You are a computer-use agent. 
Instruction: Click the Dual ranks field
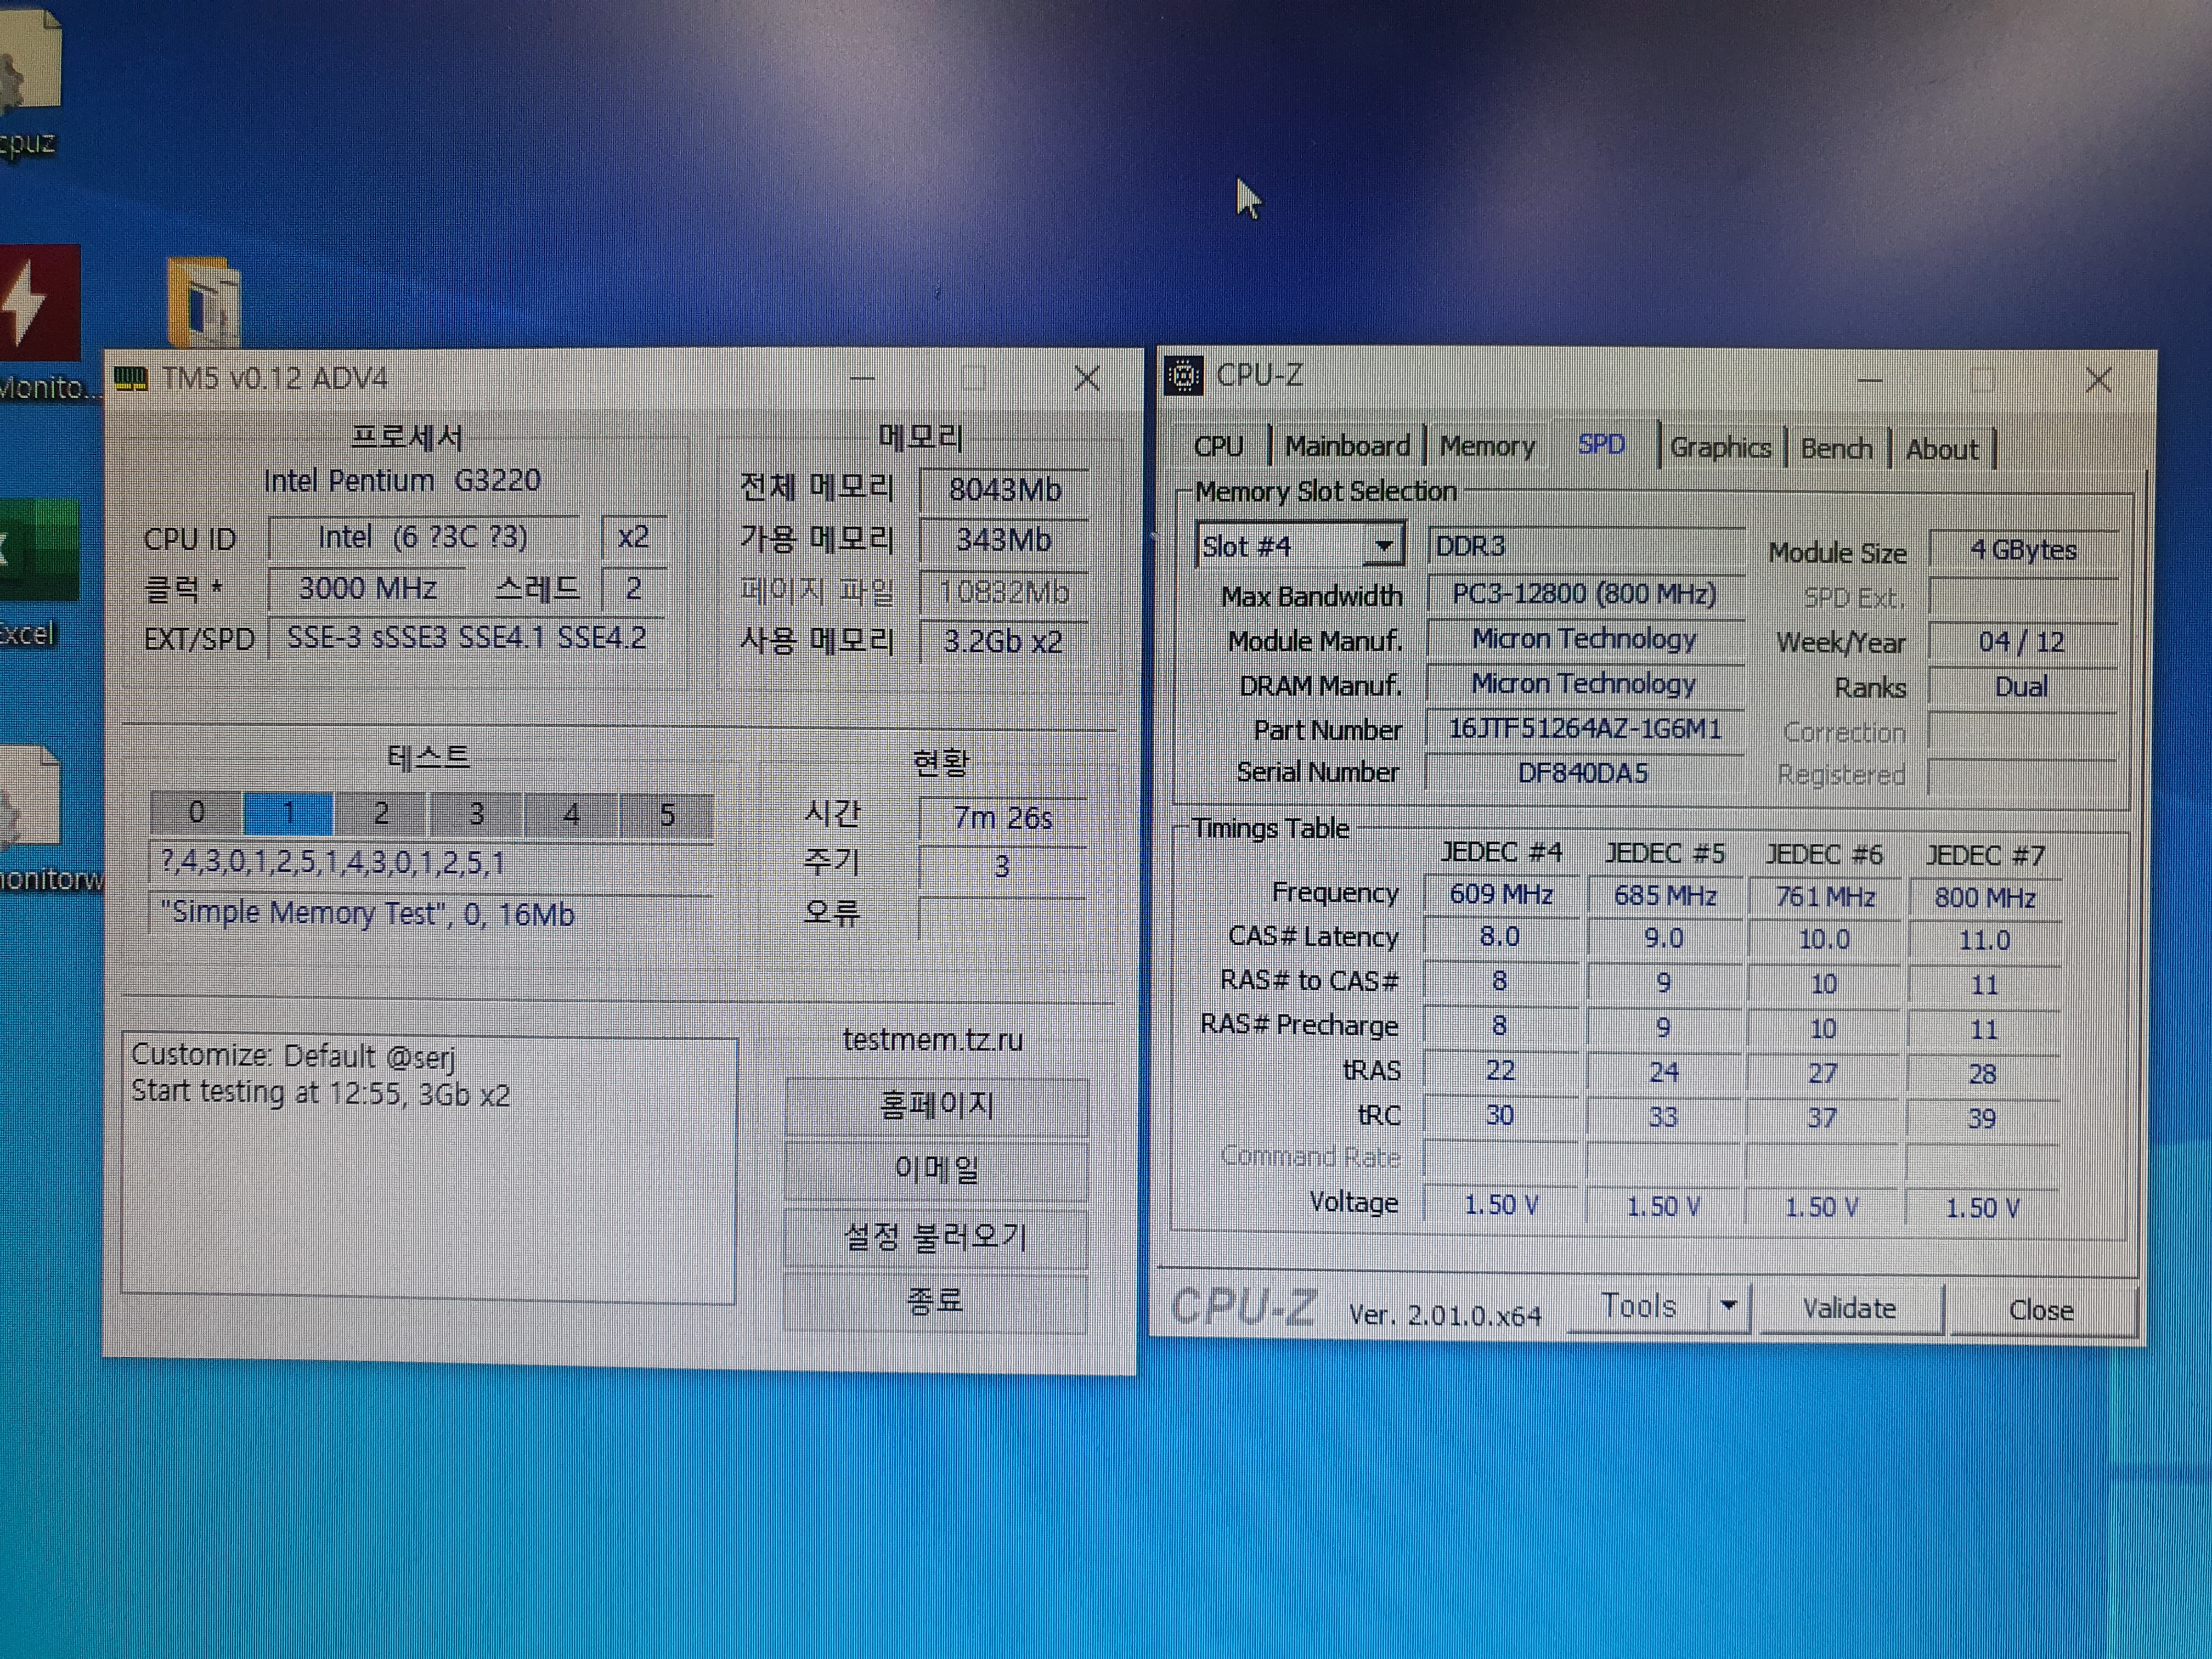(2022, 687)
